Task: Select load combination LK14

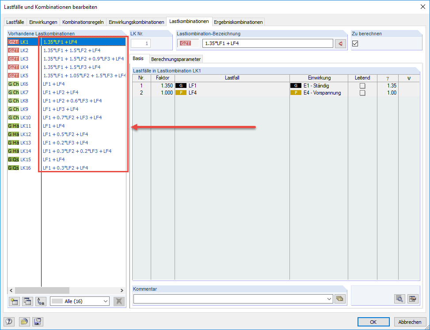Action: 67,151
